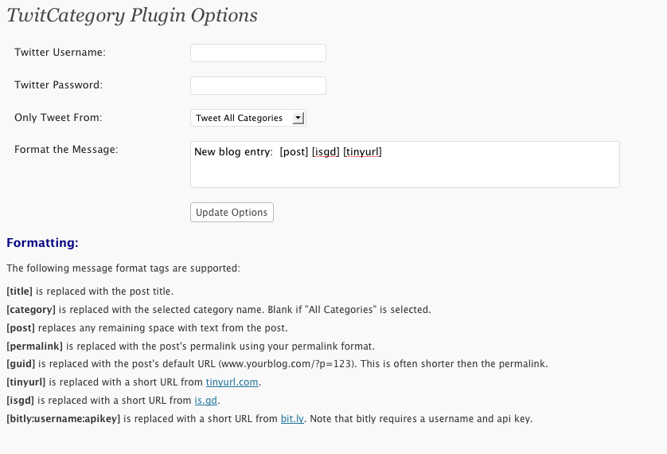Click the TwitCategory Plugin Options title
The image size is (667, 454).
(x=132, y=15)
